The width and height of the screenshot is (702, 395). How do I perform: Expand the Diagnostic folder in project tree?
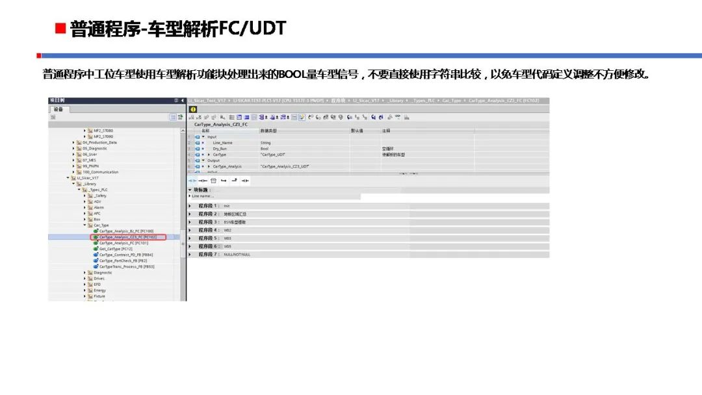tap(84, 272)
